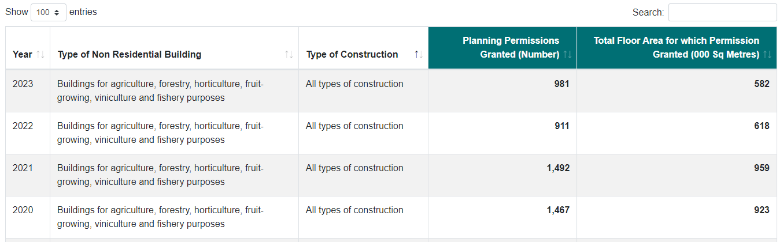Viewport: 780px width, 242px height.
Task: Click the 2023 row's 981 permissions value
Action: click(561, 84)
